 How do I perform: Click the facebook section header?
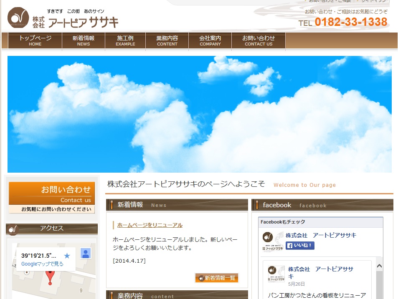click(x=322, y=205)
